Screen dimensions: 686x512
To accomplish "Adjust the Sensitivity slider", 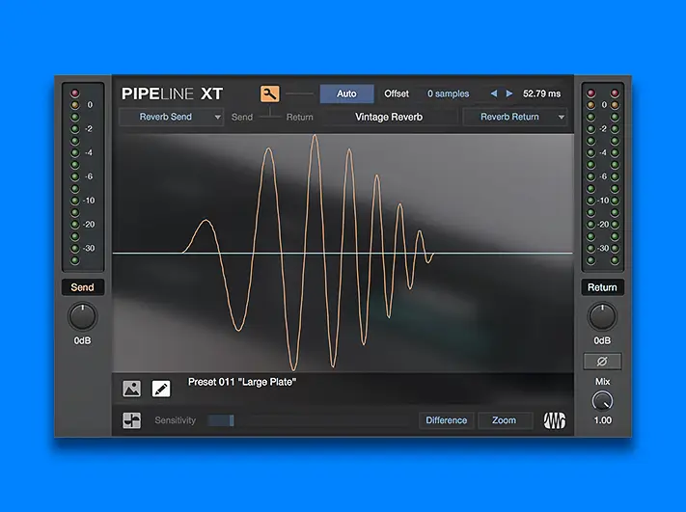I will click(309, 420).
